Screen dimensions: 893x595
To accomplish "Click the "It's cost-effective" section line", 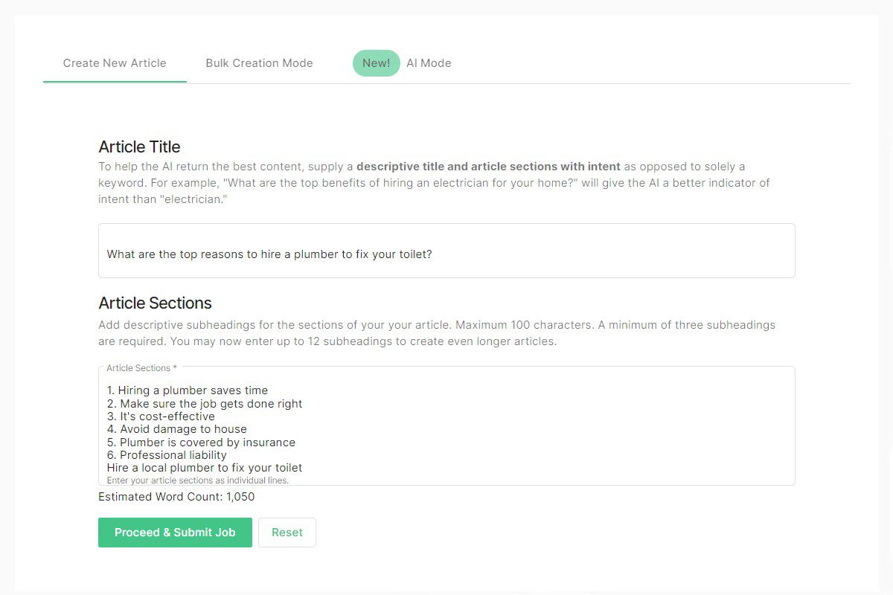I will tap(161, 416).
